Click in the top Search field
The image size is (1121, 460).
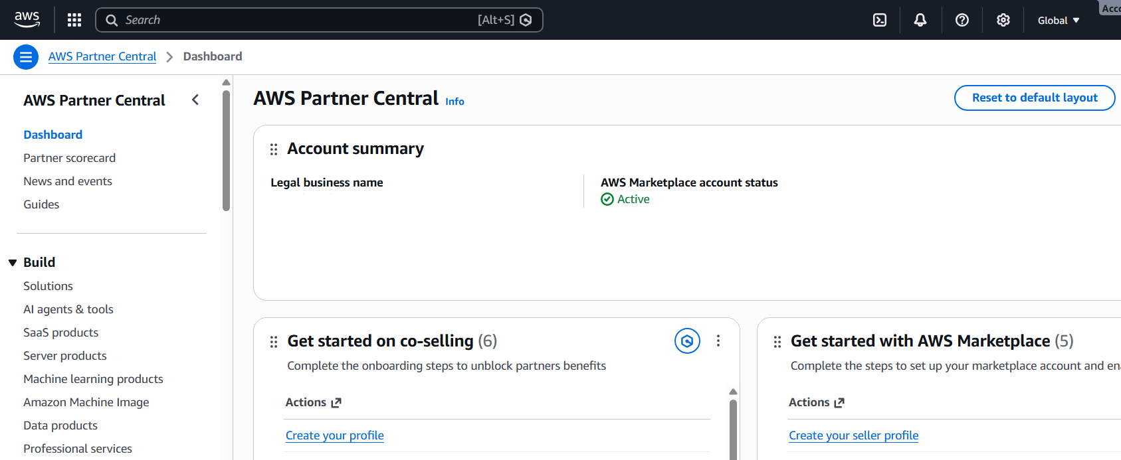click(x=299, y=20)
